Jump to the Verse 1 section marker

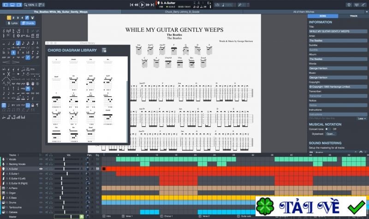(127, 216)
